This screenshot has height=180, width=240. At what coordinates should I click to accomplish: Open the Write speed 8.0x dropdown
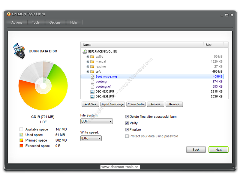coord(91,138)
